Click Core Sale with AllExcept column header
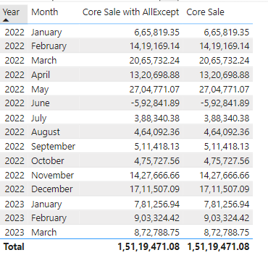 pyautogui.click(x=130, y=12)
